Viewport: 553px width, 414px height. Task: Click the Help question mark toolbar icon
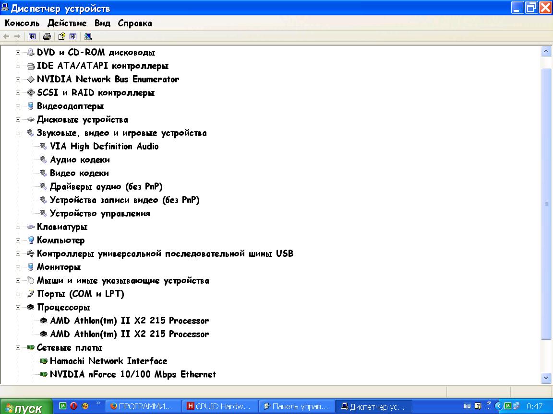61,36
